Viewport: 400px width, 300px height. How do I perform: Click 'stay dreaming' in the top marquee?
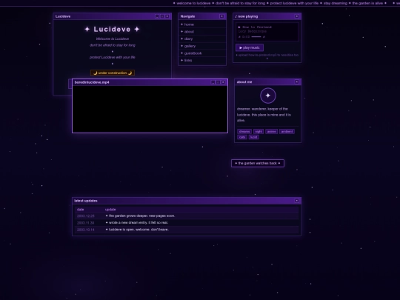pos(336,3)
